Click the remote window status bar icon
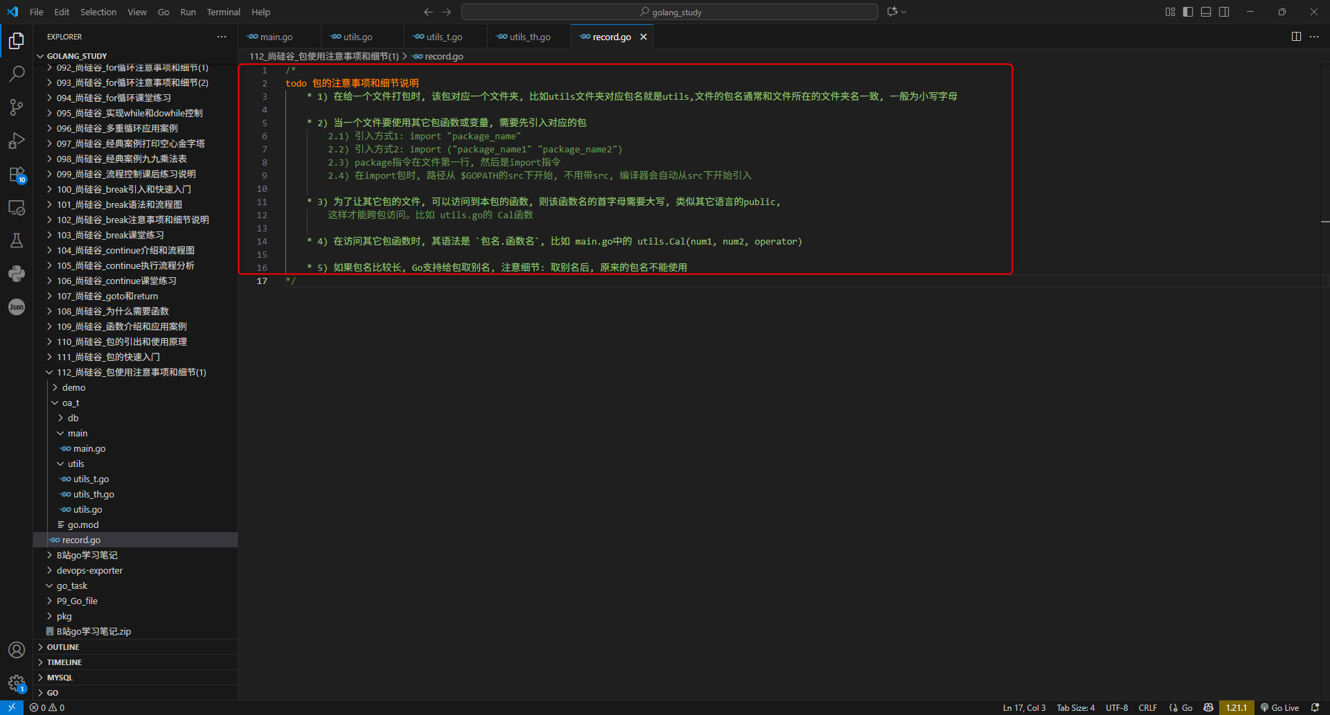 click(x=12, y=707)
